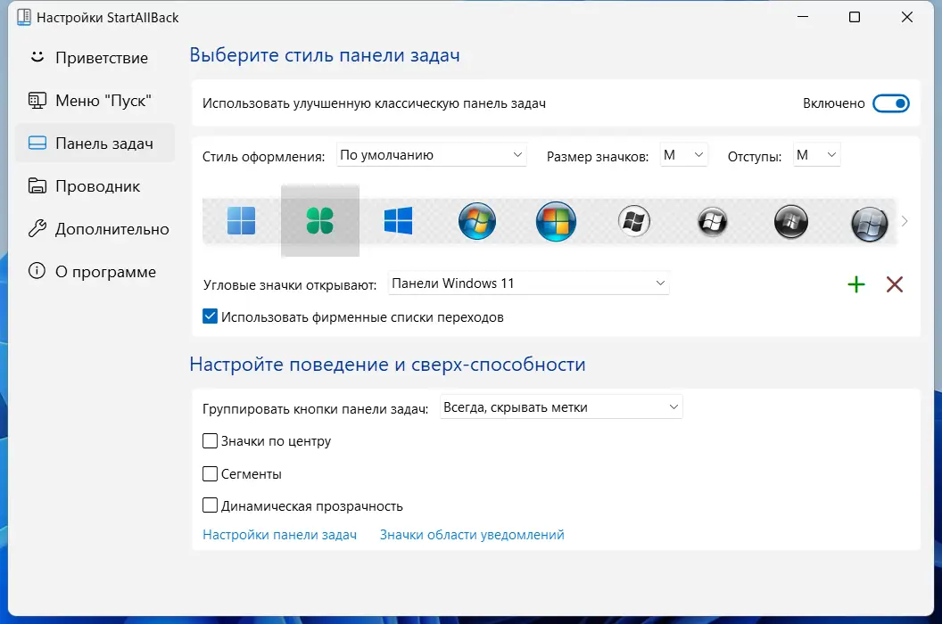The image size is (942, 624).
Task: Click the folder icon beside Проводник
Action: (37, 186)
